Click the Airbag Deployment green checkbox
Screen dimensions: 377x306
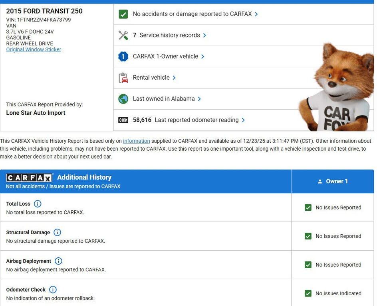point(308,265)
